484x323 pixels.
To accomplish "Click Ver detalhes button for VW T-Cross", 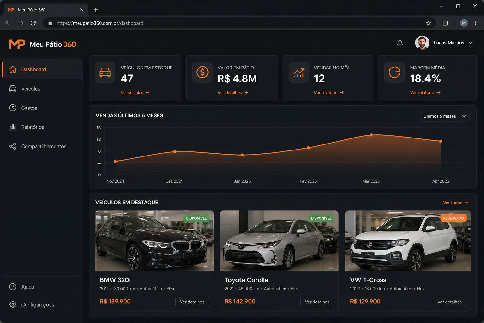I will pyautogui.click(x=449, y=302).
